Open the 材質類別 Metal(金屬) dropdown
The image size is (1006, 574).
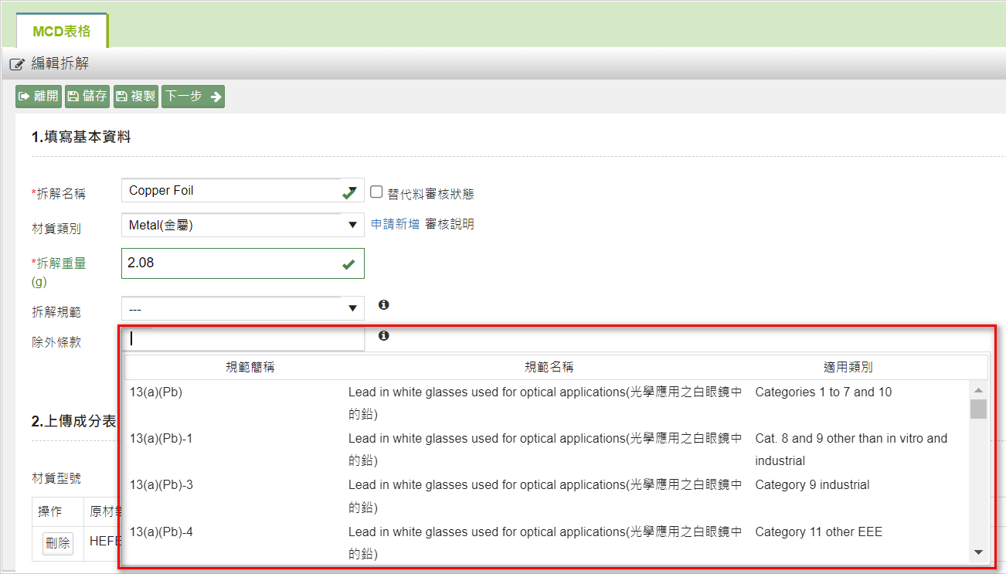tap(243, 225)
